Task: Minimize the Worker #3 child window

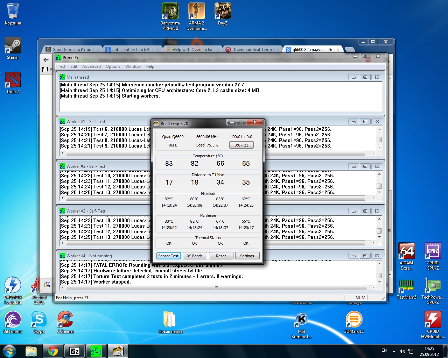Action: 353,211
